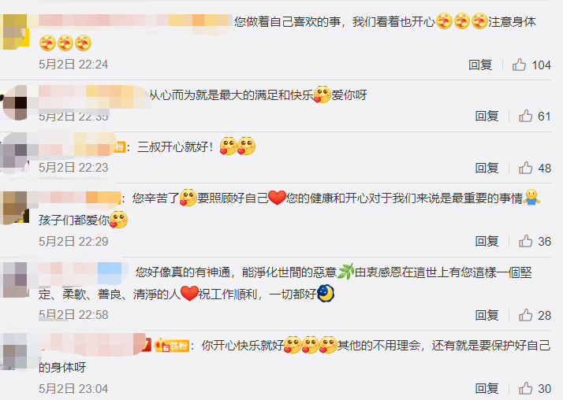Tap thumbs-up on the comment with 36 likes
Viewport: 563px width, 400px height.
click(525, 241)
